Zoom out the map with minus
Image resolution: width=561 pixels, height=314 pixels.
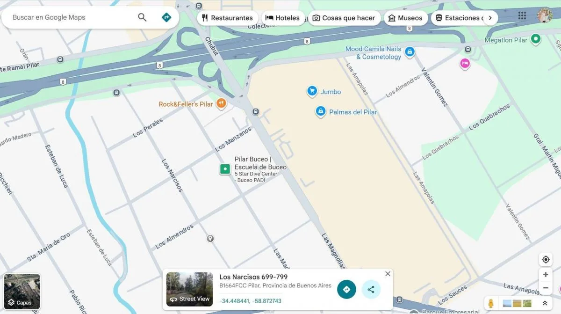click(546, 288)
